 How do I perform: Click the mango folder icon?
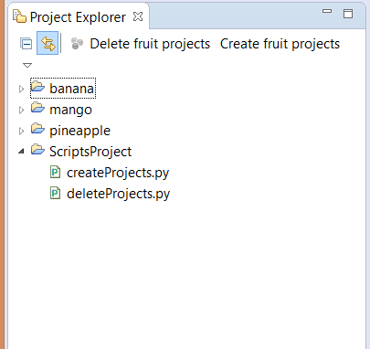(x=37, y=107)
